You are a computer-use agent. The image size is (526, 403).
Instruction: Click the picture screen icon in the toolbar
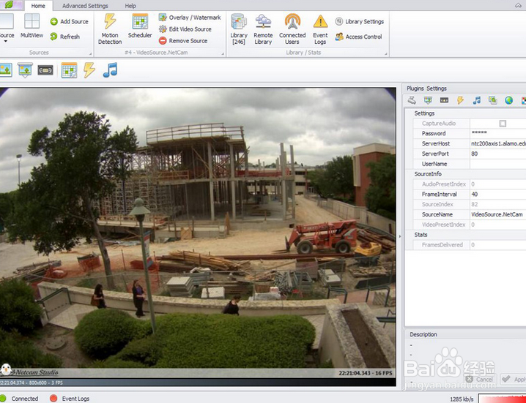pos(25,69)
